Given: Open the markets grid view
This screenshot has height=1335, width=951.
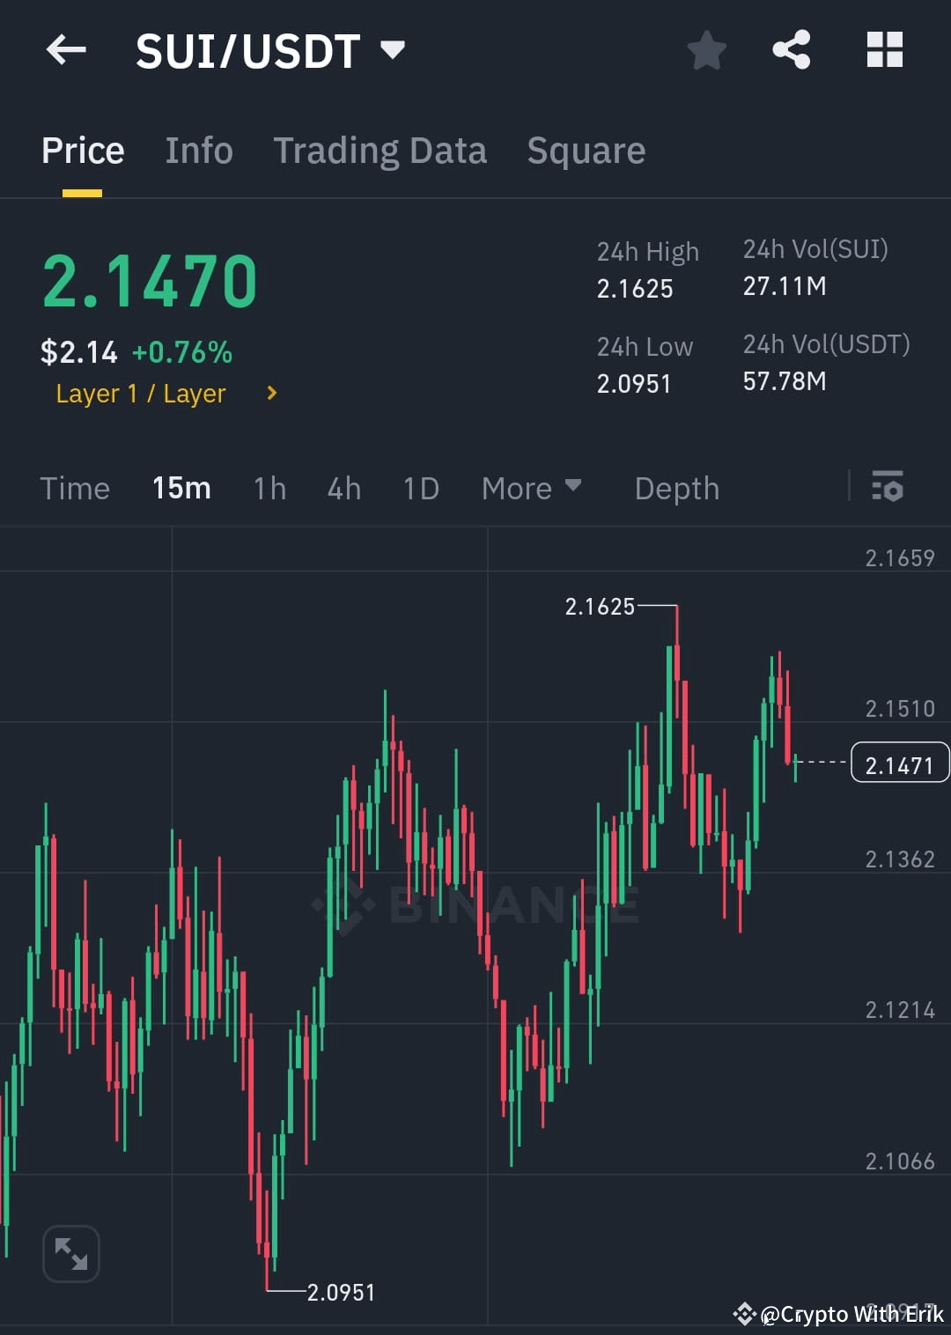Looking at the screenshot, I should click(x=884, y=50).
